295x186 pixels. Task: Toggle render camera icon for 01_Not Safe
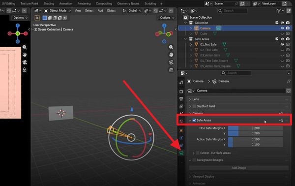(x=288, y=44)
